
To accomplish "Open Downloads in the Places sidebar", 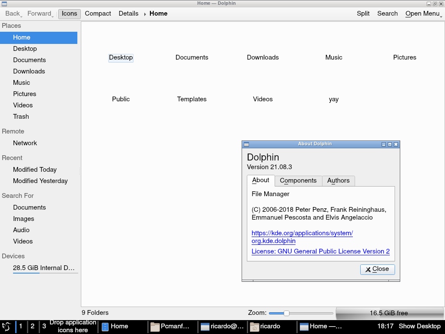I will [39, 72].
